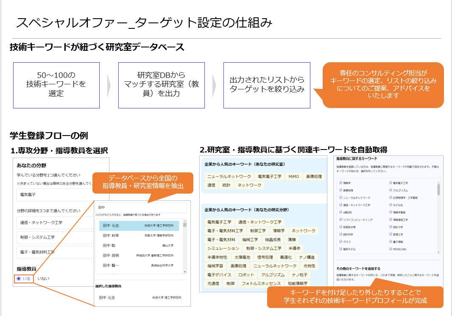Open the 電子・電気材料工学 detail selector in the field form
This screenshot has height=316, width=452.
click(55, 252)
